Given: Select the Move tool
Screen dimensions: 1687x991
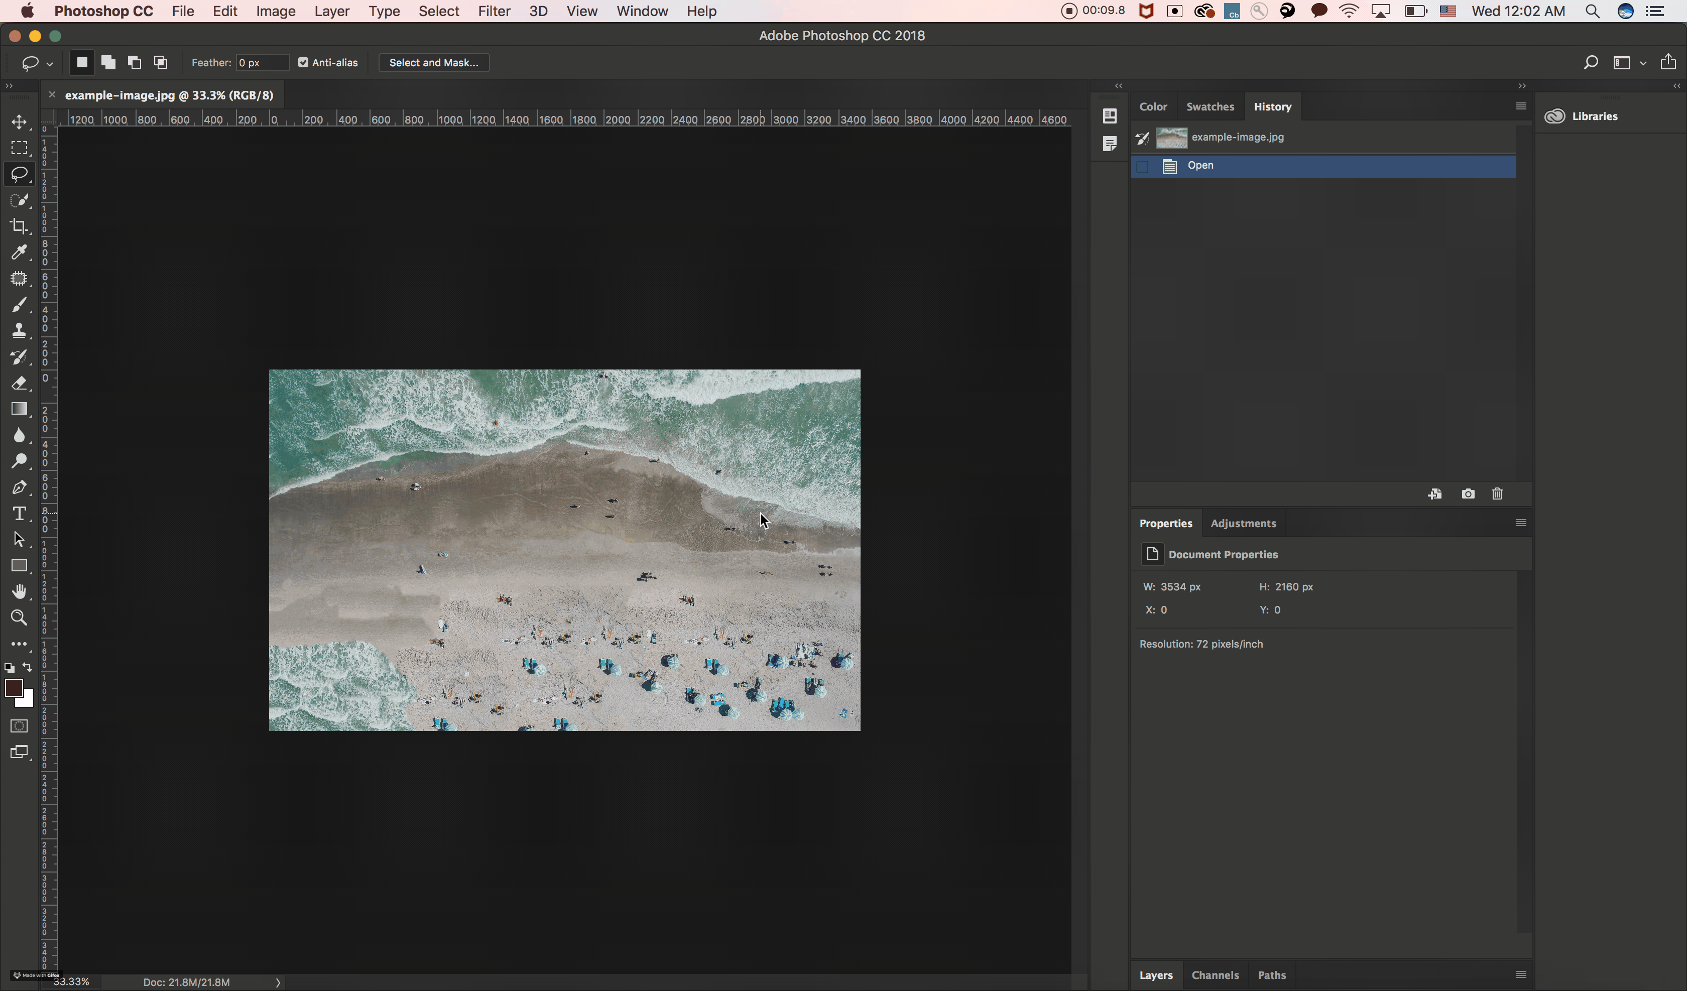Looking at the screenshot, I should coord(19,122).
